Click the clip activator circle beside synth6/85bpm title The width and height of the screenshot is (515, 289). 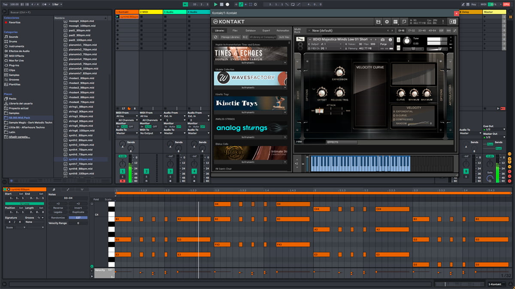coord(5,189)
